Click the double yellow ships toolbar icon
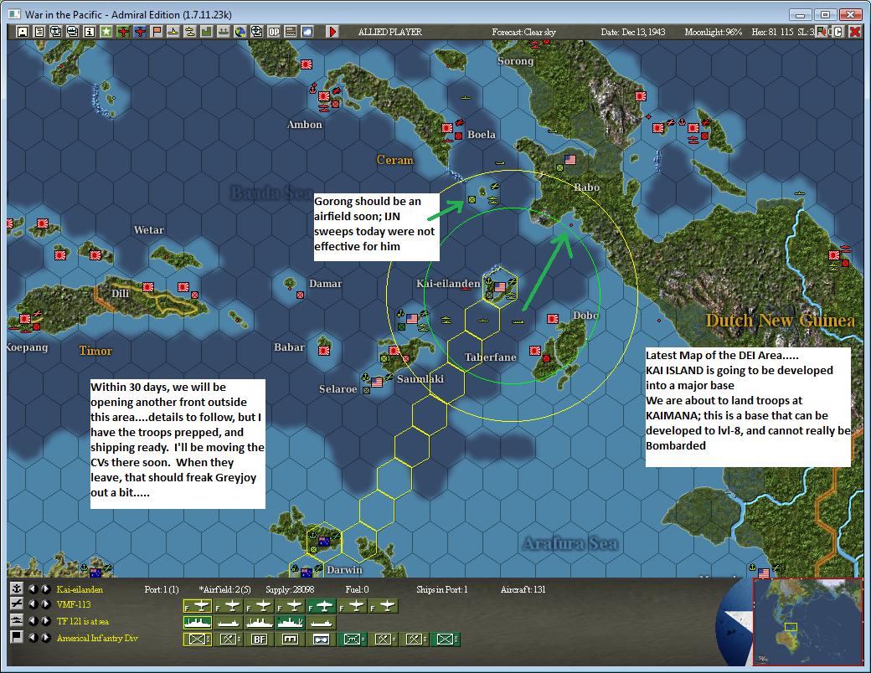The image size is (871, 673). (x=190, y=32)
